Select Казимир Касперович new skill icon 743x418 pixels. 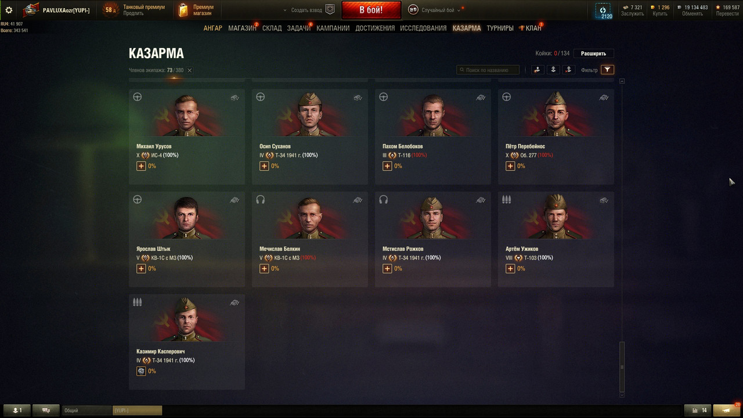141,371
